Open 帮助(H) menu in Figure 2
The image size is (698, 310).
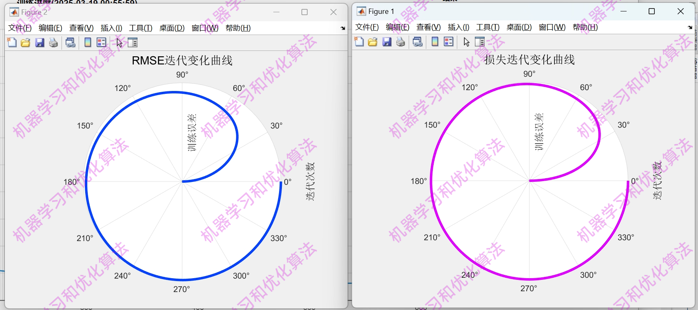238,28
